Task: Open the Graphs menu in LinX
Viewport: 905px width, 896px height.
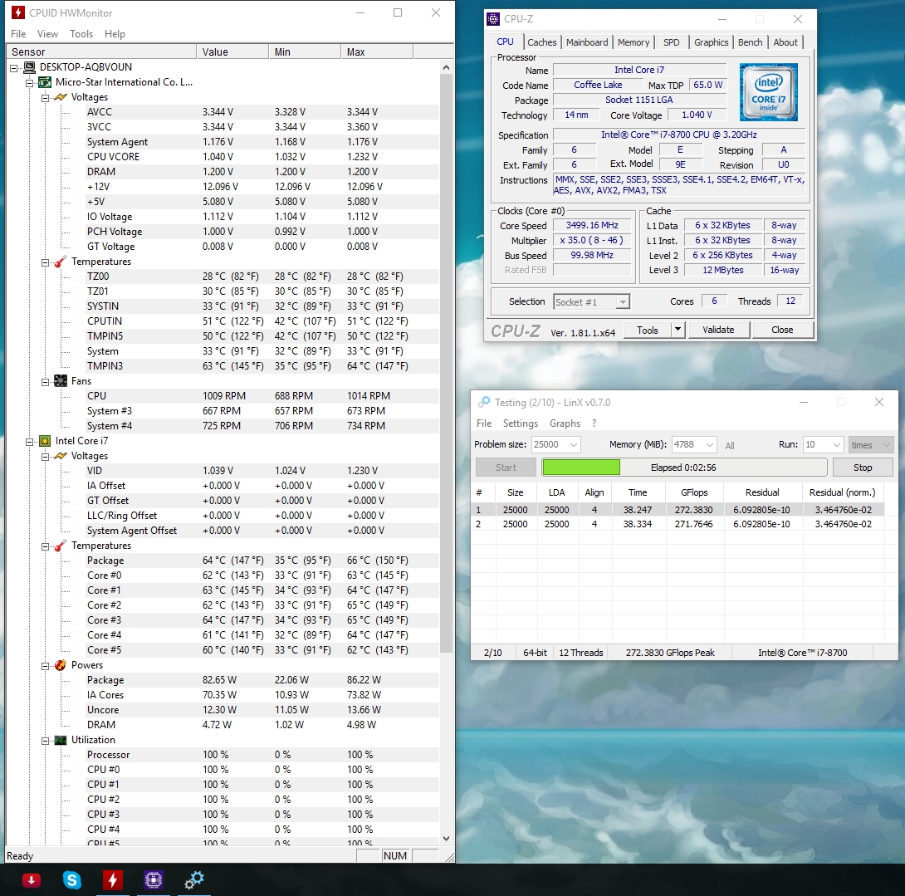Action: click(x=565, y=424)
